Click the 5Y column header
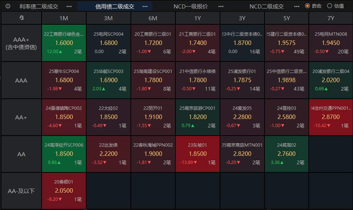Viewport: 353px width, 210px height. (x=287, y=18)
